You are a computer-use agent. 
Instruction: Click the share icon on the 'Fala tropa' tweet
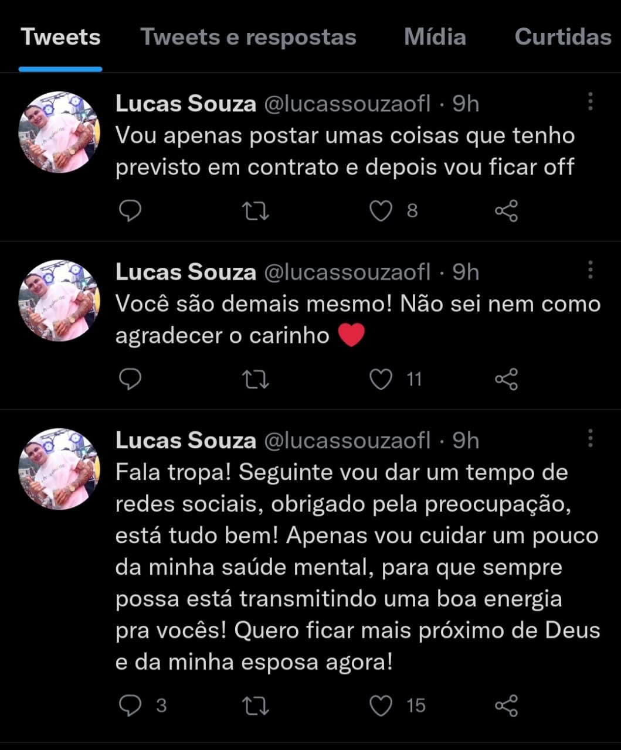(x=507, y=705)
